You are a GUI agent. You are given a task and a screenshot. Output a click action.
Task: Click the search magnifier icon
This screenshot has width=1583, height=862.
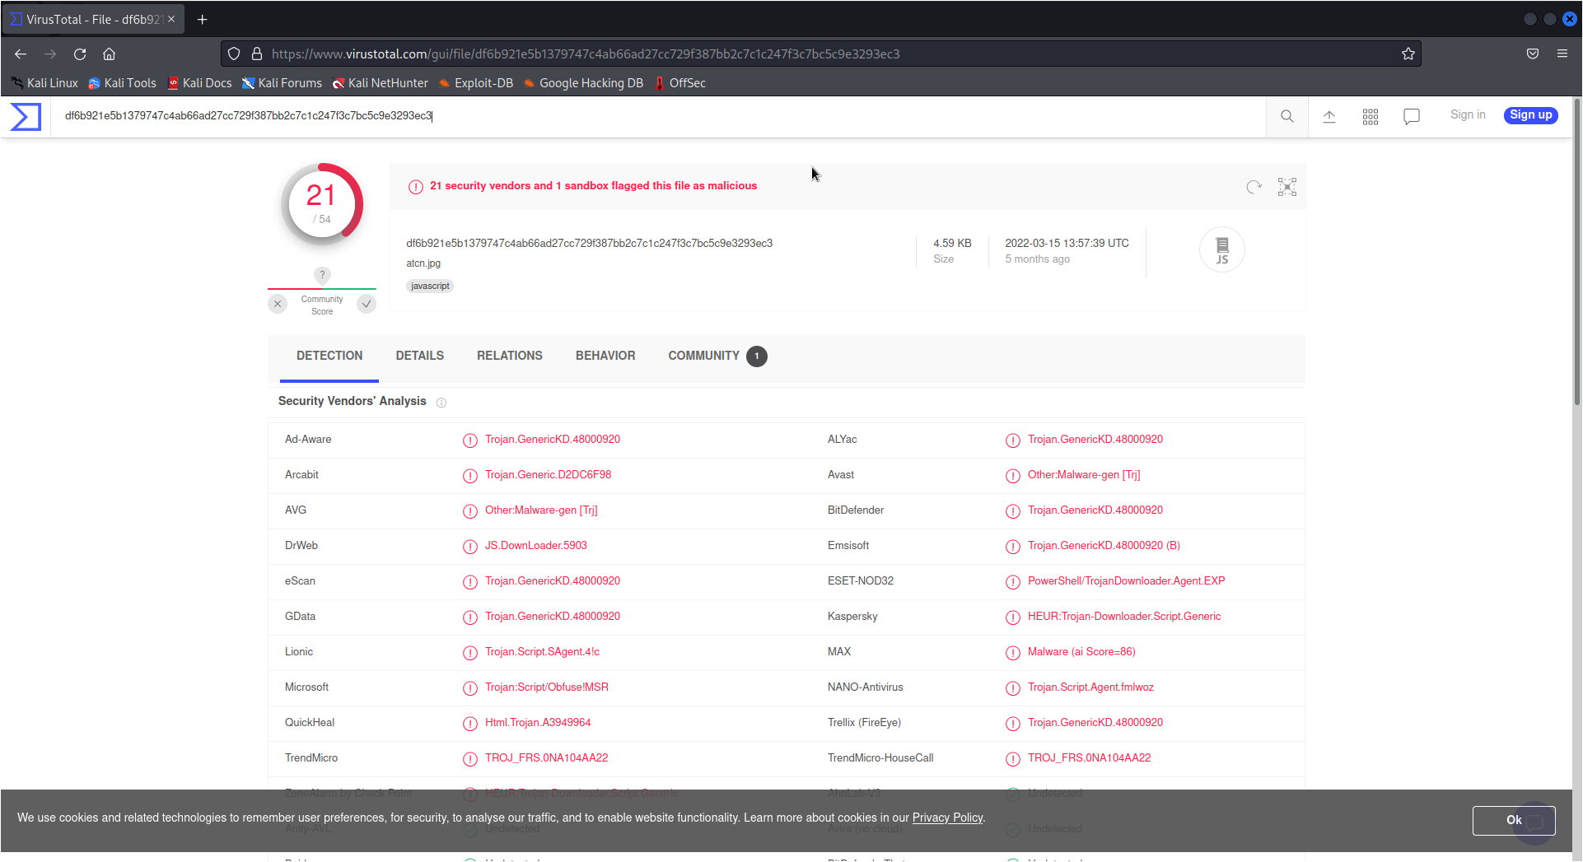tap(1287, 116)
